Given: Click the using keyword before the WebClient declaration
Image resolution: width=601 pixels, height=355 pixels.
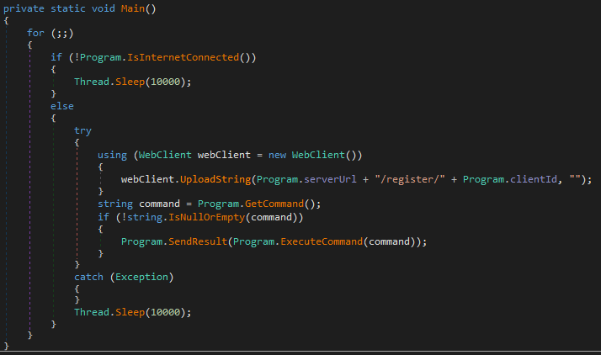Looking at the screenshot, I should (x=112, y=155).
